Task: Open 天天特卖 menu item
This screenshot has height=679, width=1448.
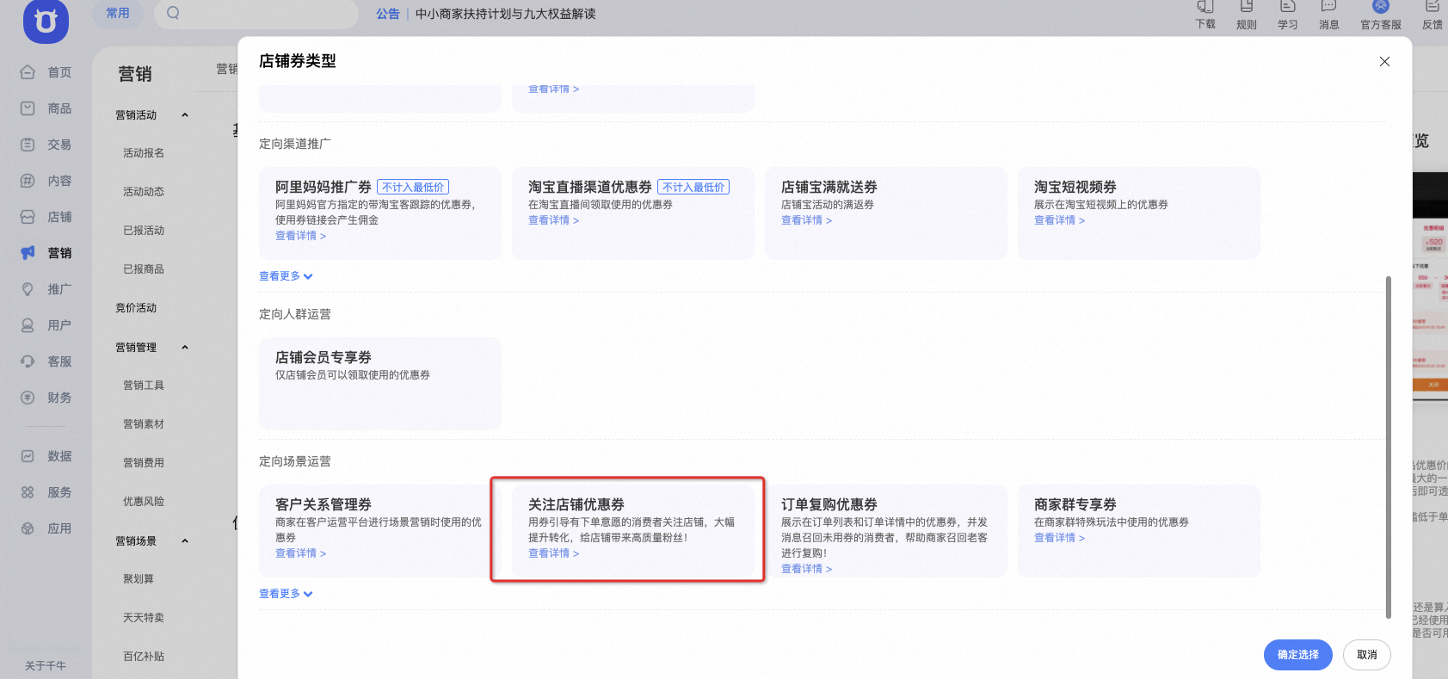Action: tap(144, 618)
